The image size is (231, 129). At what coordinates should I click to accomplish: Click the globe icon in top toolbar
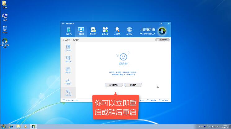(130, 31)
